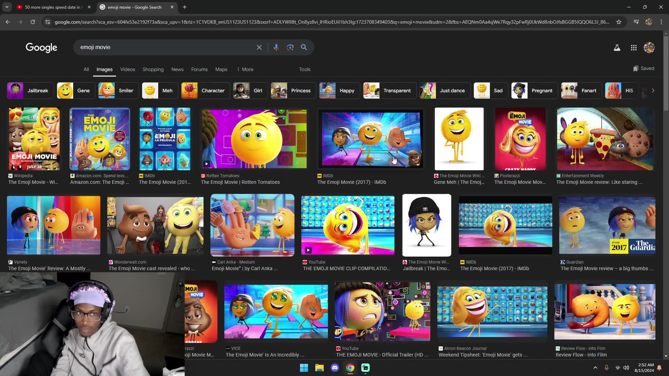Open the Gene Meh Emoji Movie Wiki thumbnail
The image size is (669, 376).
tap(459, 139)
